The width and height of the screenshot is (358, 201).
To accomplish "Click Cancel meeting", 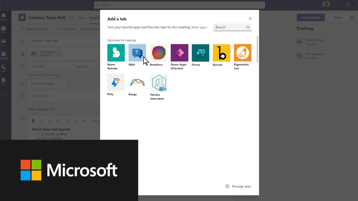I will (34, 29).
